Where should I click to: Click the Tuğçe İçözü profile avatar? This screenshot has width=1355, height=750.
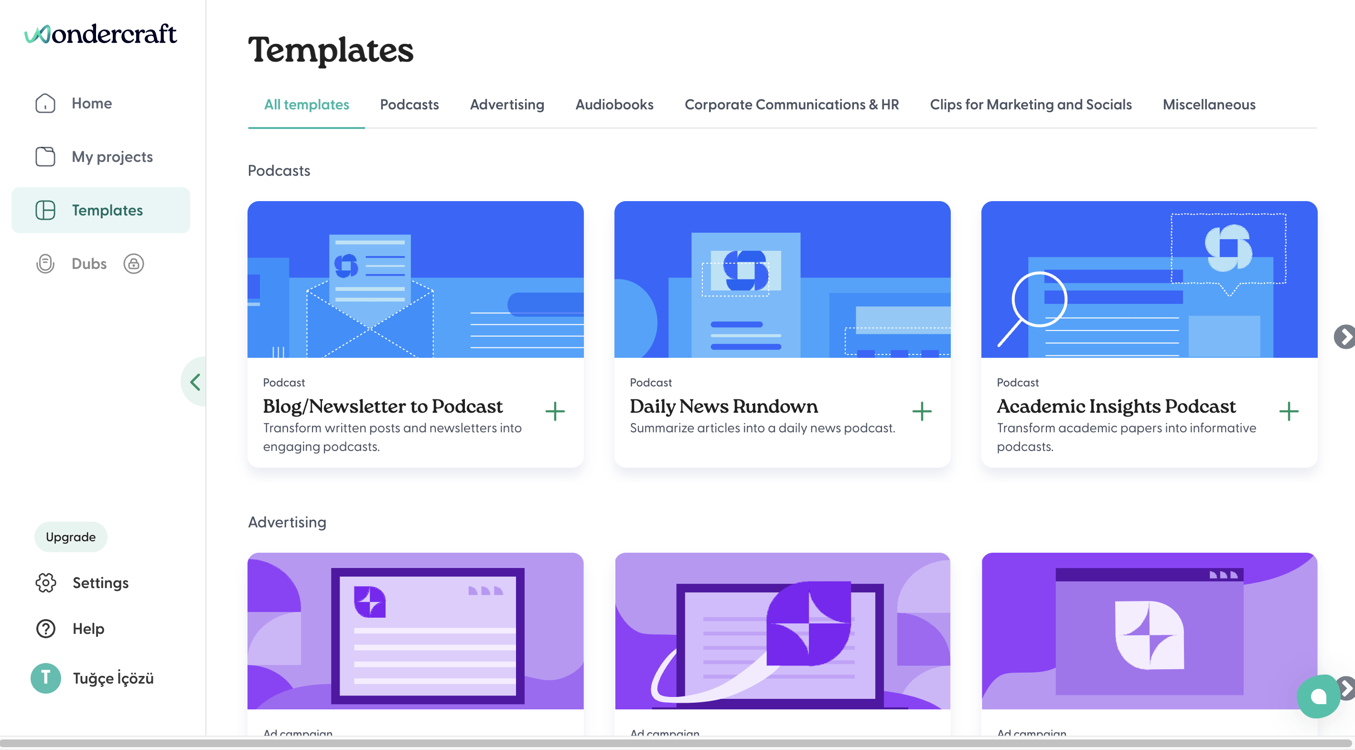pos(46,678)
